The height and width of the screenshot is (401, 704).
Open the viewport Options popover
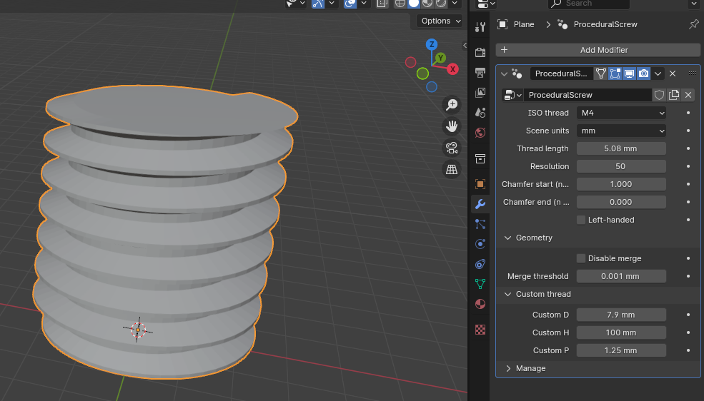point(440,21)
